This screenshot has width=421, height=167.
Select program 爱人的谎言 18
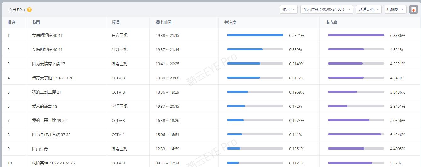click(44, 106)
